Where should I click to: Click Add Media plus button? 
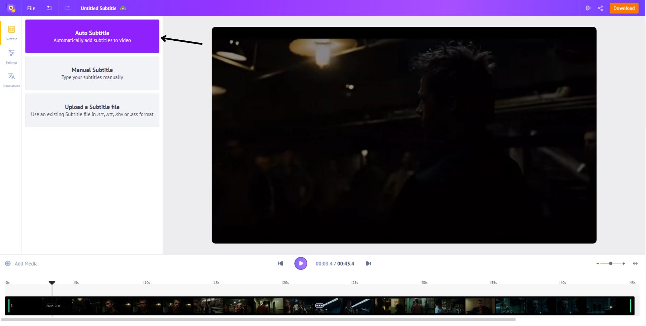pyautogui.click(x=8, y=264)
